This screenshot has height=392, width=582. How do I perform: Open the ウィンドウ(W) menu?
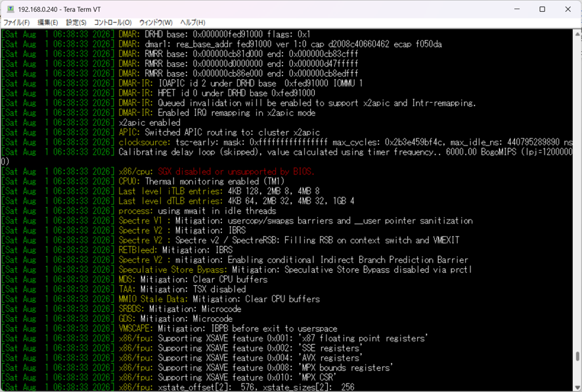coord(156,22)
